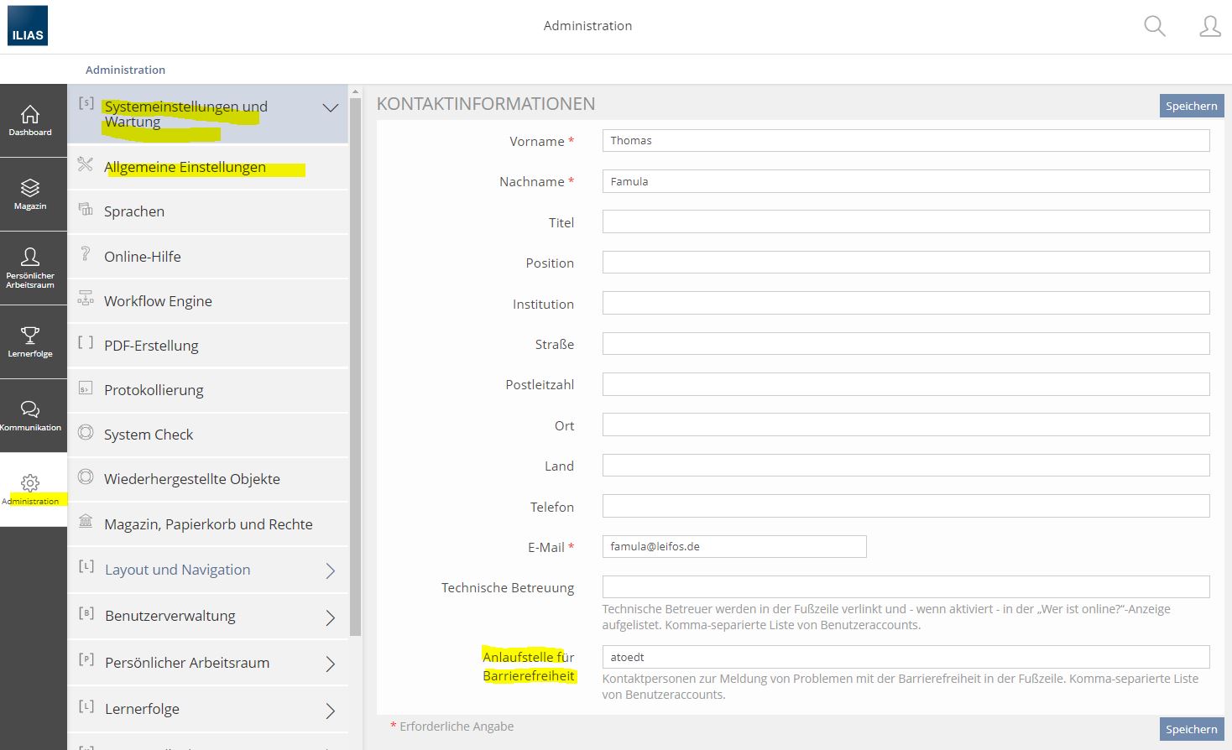Click the admin menu vertical scrollbar
Viewport: 1232px width, 750px height.
point(355,361)
